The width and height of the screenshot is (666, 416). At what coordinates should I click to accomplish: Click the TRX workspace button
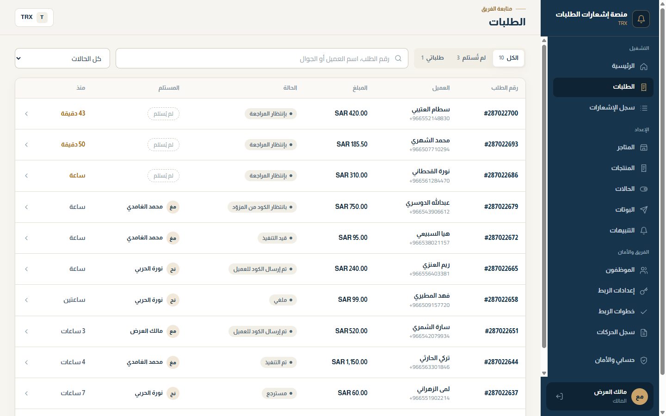tap(34, 18)
